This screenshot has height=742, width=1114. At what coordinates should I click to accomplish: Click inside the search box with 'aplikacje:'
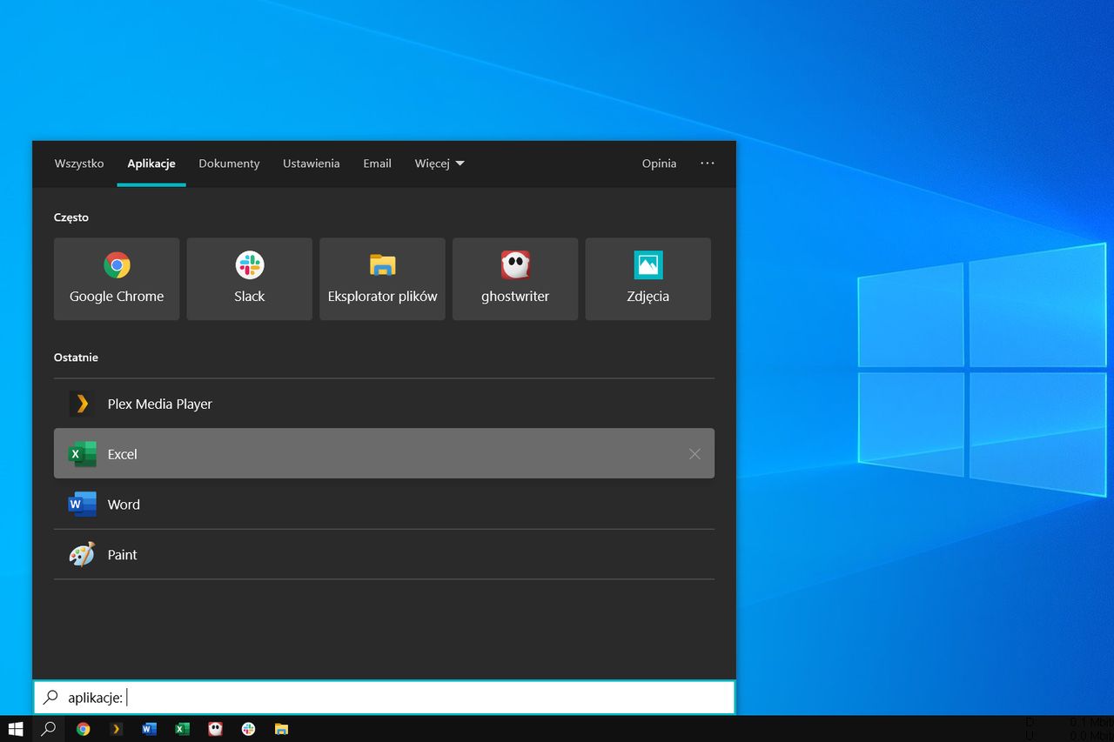384,698
